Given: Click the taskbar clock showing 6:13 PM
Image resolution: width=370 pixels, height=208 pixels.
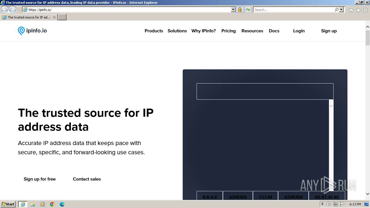Looking at the screenshot, I should point(355,204).
